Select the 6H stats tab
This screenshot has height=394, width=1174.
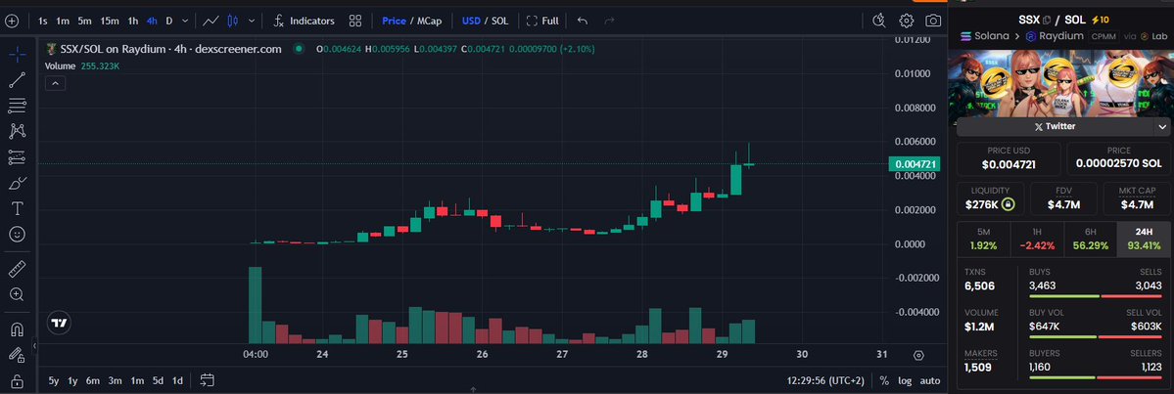[1090, 239]
